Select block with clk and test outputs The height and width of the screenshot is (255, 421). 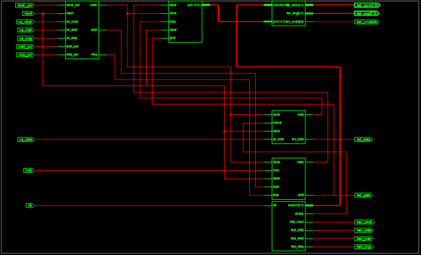[289, 226]
